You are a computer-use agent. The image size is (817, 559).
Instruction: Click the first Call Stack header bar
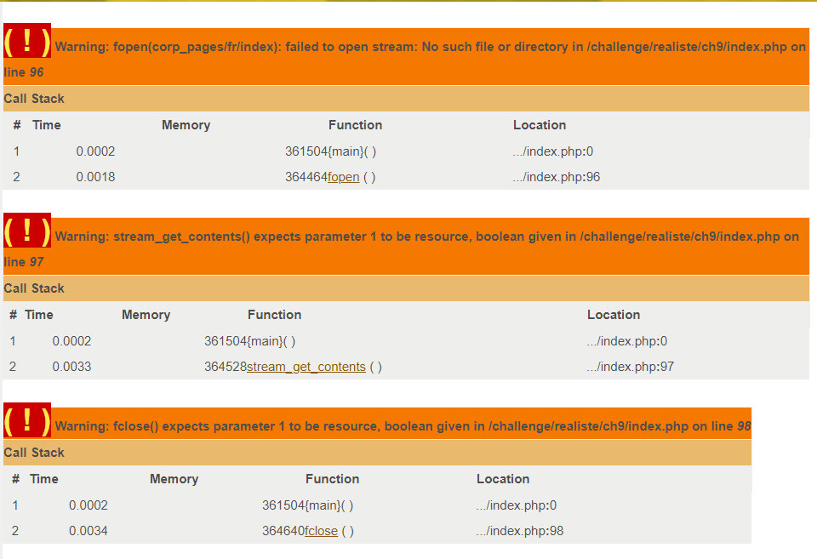tap(406, 99)
